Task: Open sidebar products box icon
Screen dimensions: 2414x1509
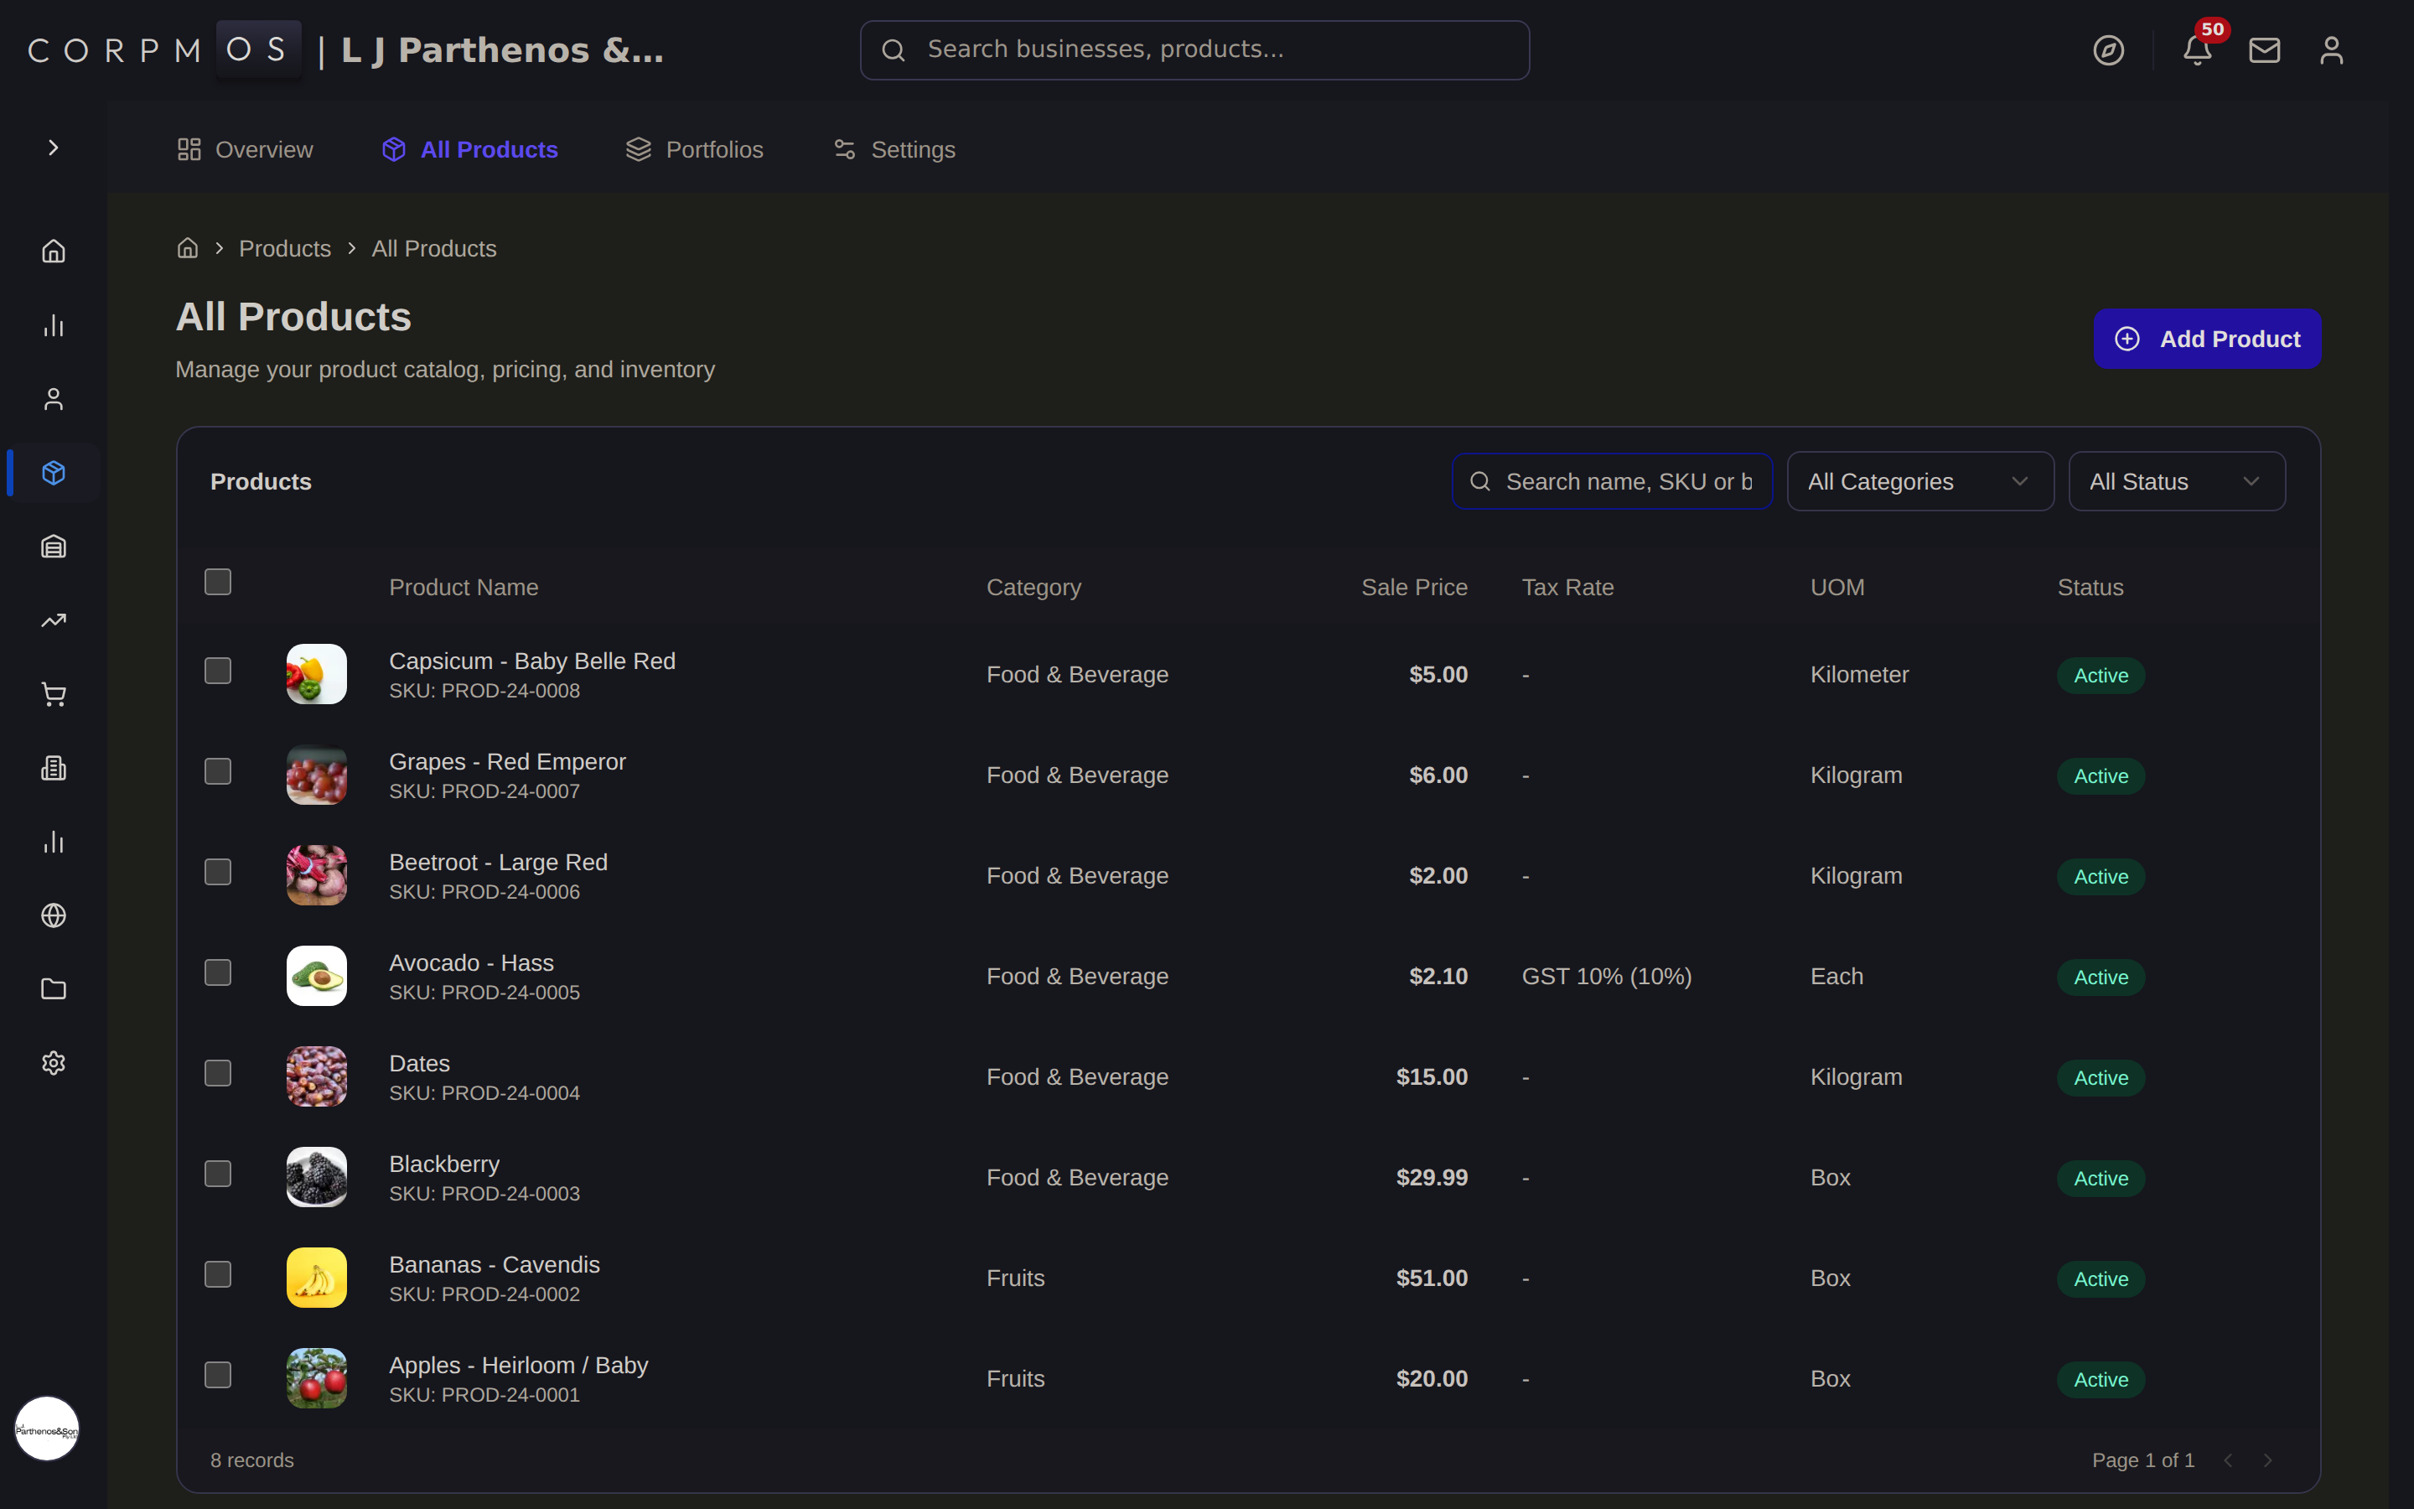Action: 54,473
